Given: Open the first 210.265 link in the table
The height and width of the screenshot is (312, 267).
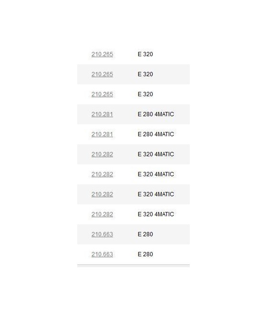Looking at the screenshot, I should [x=102, y=54].
